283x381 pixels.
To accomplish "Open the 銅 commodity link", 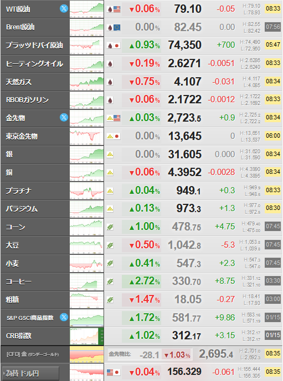I will (x=9, y=173).
